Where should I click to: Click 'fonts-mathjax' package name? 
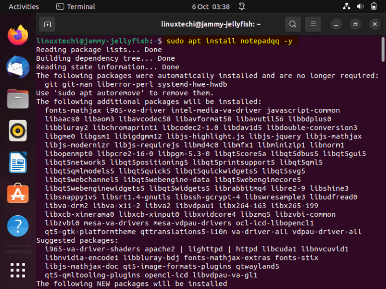coord(73,110)
